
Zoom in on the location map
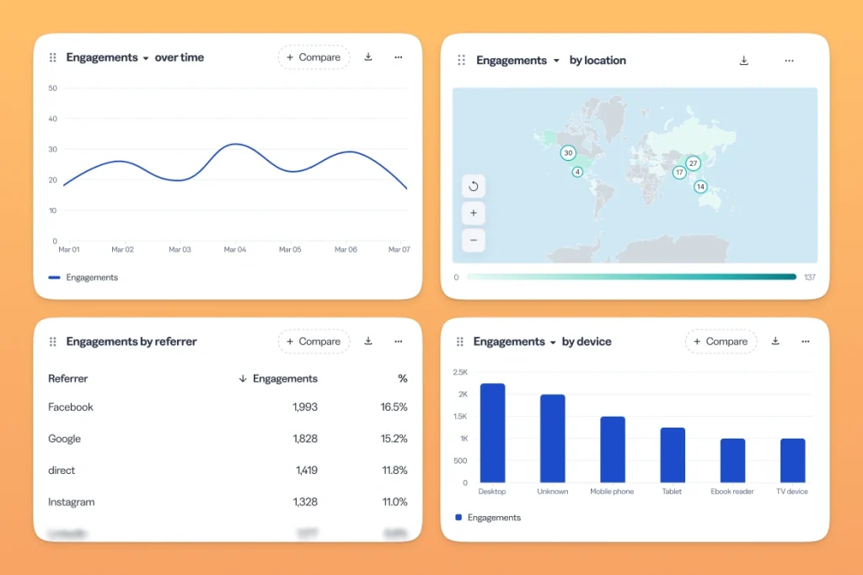pyautogui.click(x=474, y=213)
